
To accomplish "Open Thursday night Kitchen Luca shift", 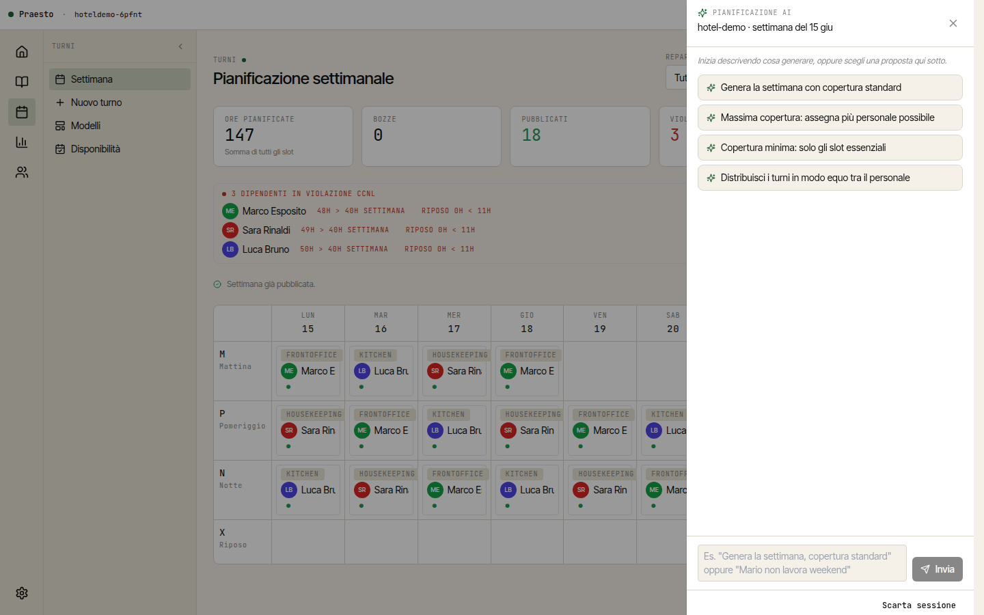I will click(x=527, y=490).
